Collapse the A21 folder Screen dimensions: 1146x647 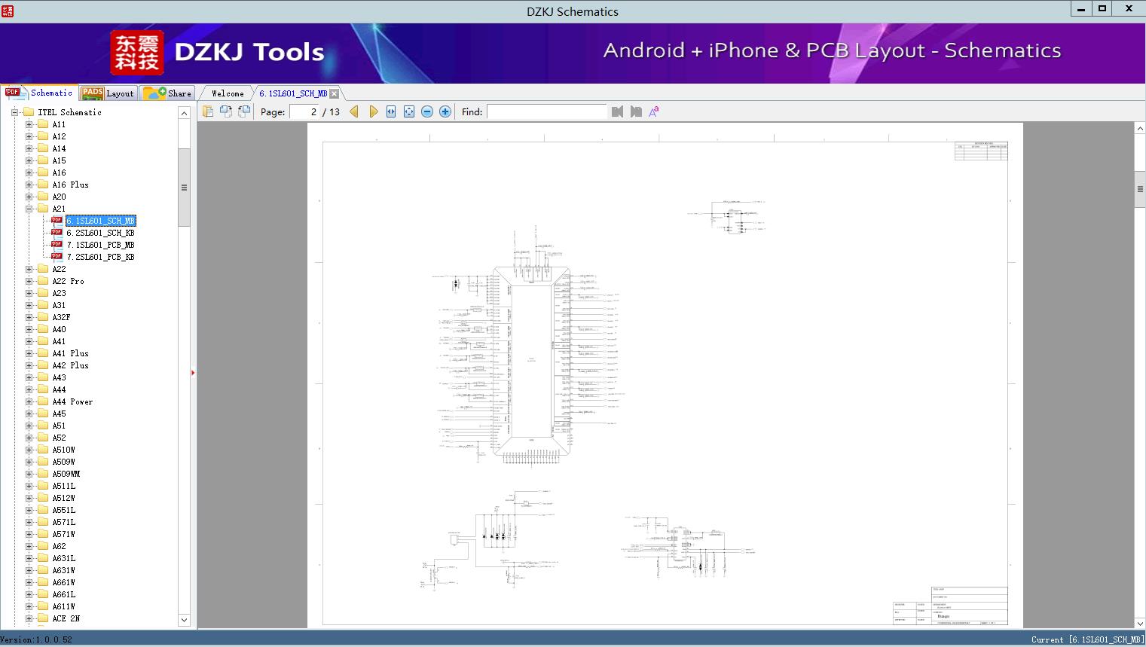[29, 209]
